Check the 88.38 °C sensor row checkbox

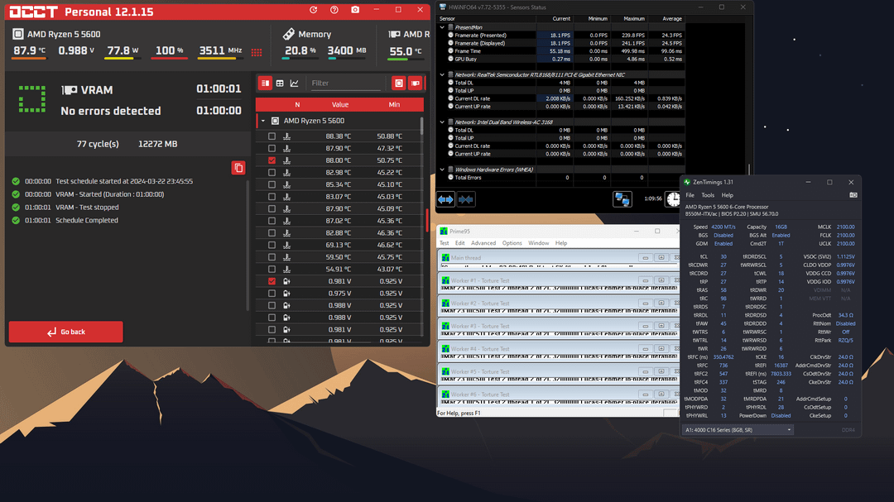[x=272, y=136]
